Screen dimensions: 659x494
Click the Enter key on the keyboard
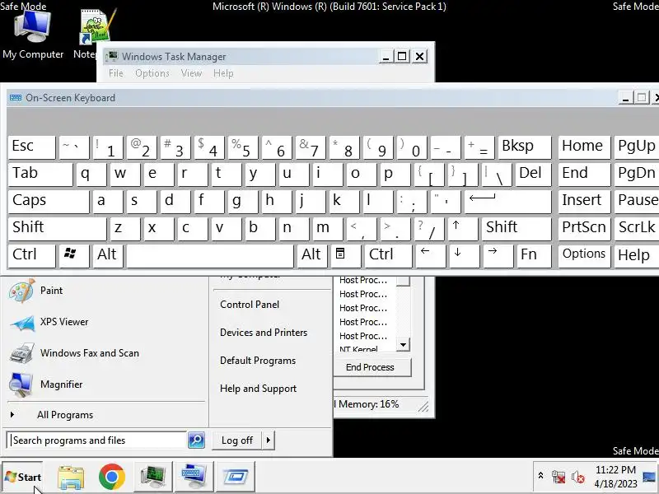tap(507, 202)
